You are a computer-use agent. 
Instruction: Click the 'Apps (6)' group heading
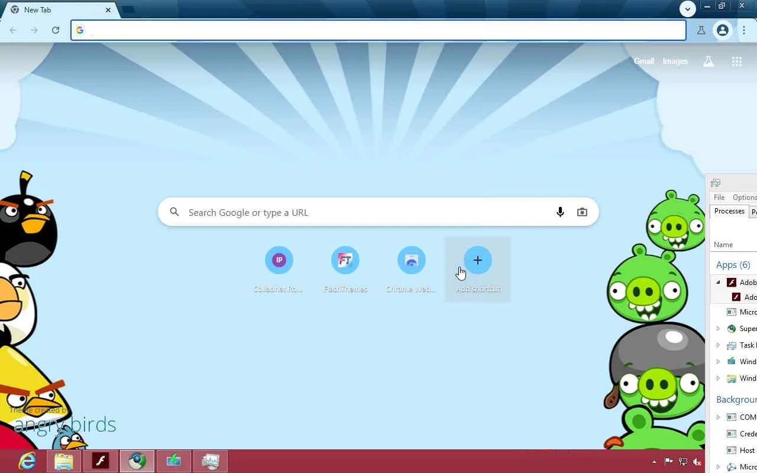(733, 265)
